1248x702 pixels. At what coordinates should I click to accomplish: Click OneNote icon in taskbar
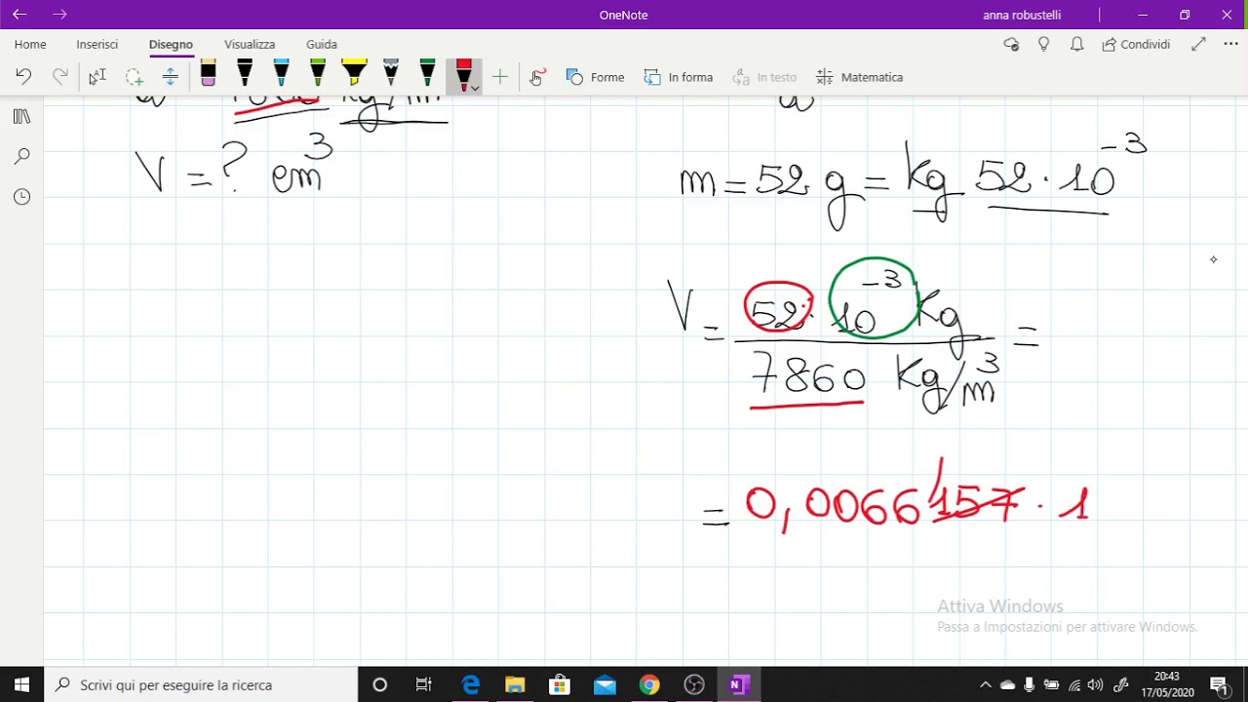click(x=739, y=684)
